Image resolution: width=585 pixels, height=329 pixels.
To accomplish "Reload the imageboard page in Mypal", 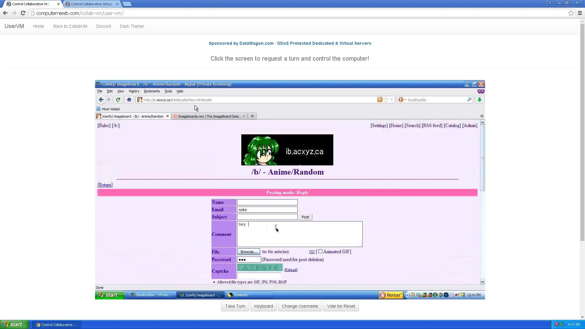I will tap(118, 100).
